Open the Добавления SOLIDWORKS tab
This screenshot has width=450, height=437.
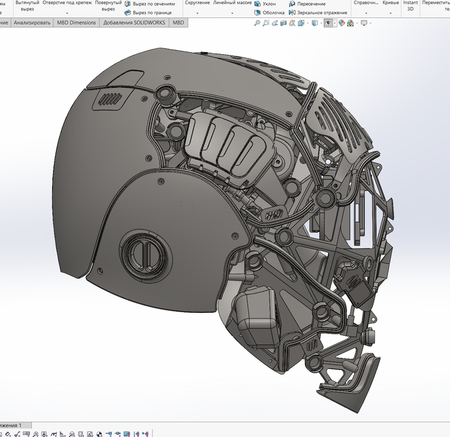tap(134, 23)
